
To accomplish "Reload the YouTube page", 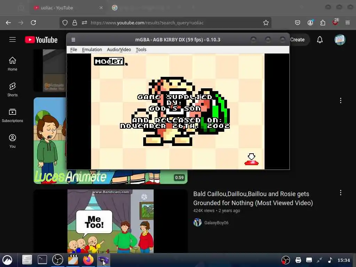I will [33, 23].
